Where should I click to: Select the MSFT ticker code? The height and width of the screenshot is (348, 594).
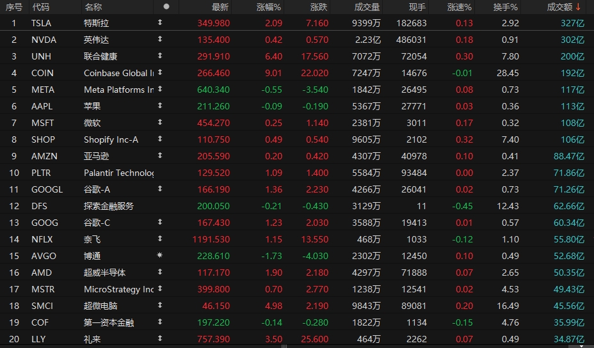[42, 123]
